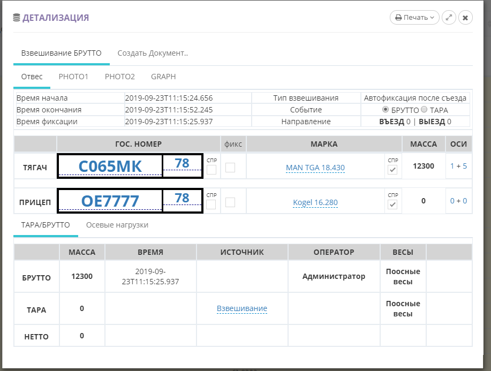
Task: Toggle the фикс checkbox for ТЯГАЧ
Action: tap(230, 168)
